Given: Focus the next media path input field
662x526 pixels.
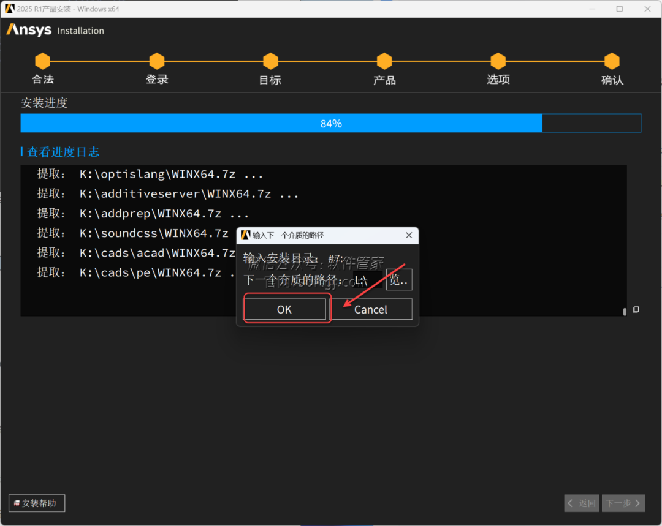Looking at the screenshot, I should pyautogui.click(x=367, y=280).
